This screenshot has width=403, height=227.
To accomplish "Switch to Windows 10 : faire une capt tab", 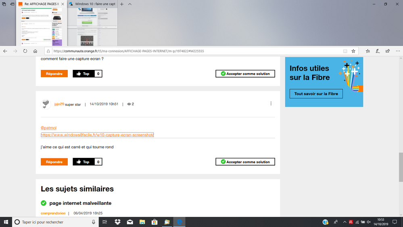I will 92,4.
